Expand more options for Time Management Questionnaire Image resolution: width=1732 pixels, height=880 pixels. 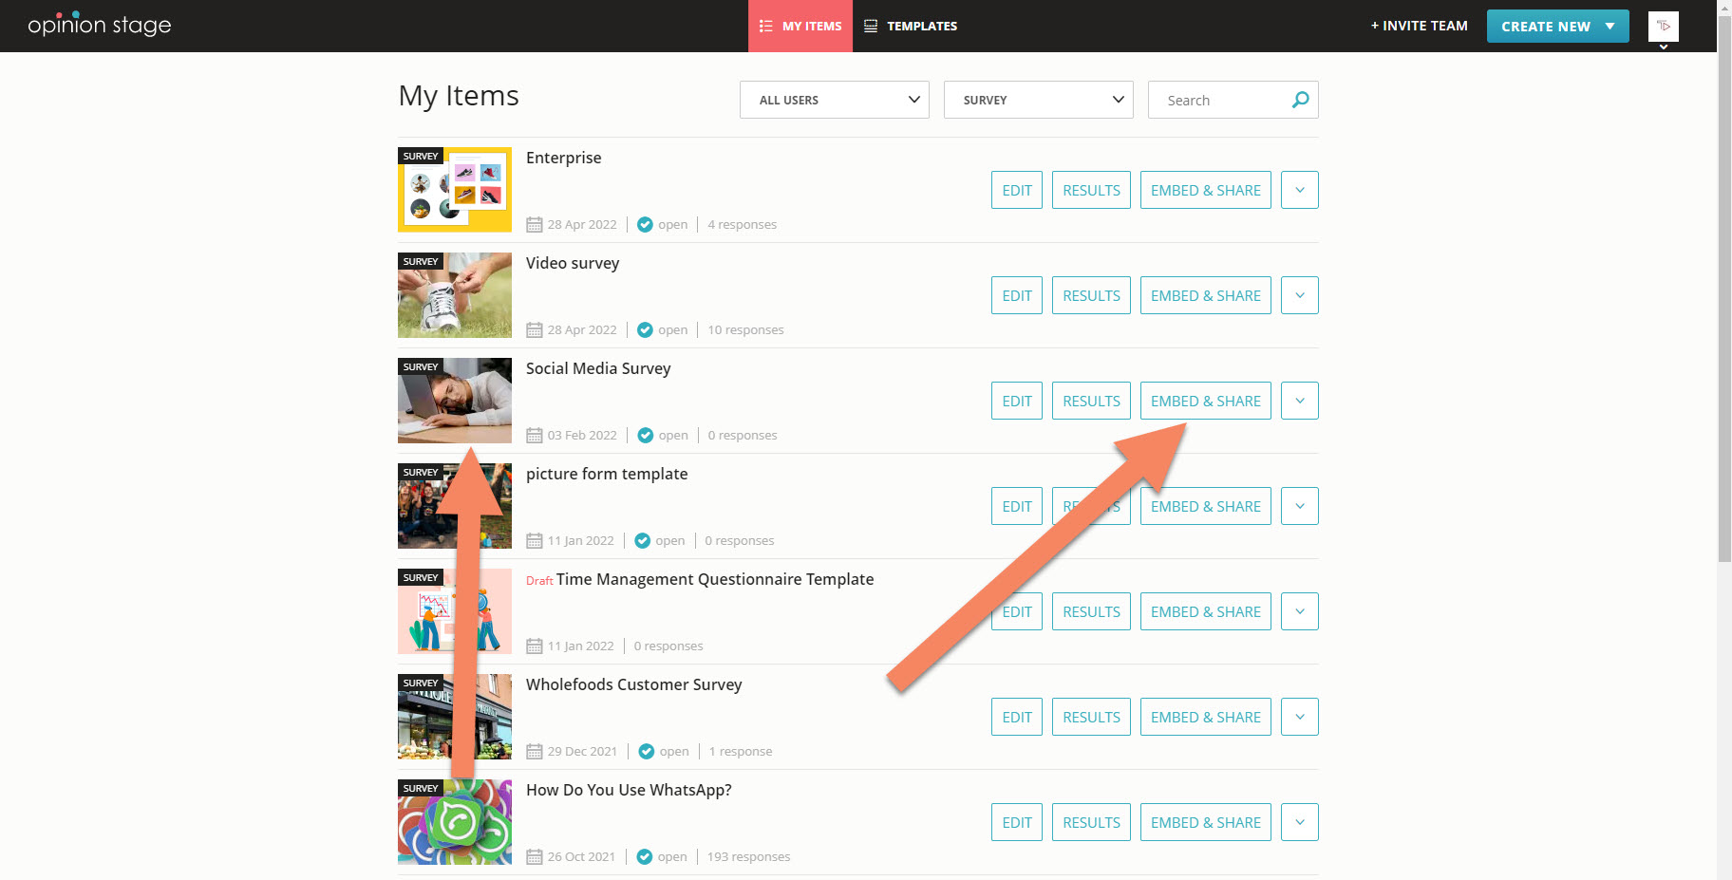tap(1300, 611)
